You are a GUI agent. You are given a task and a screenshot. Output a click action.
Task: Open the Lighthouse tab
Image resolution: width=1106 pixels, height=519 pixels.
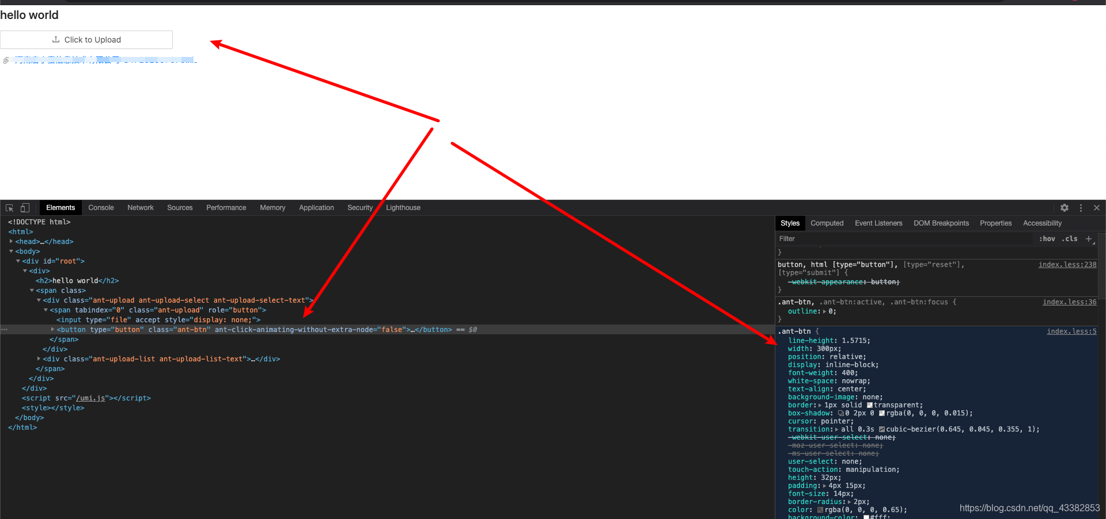pyautogui.click(x=403, y=208)
